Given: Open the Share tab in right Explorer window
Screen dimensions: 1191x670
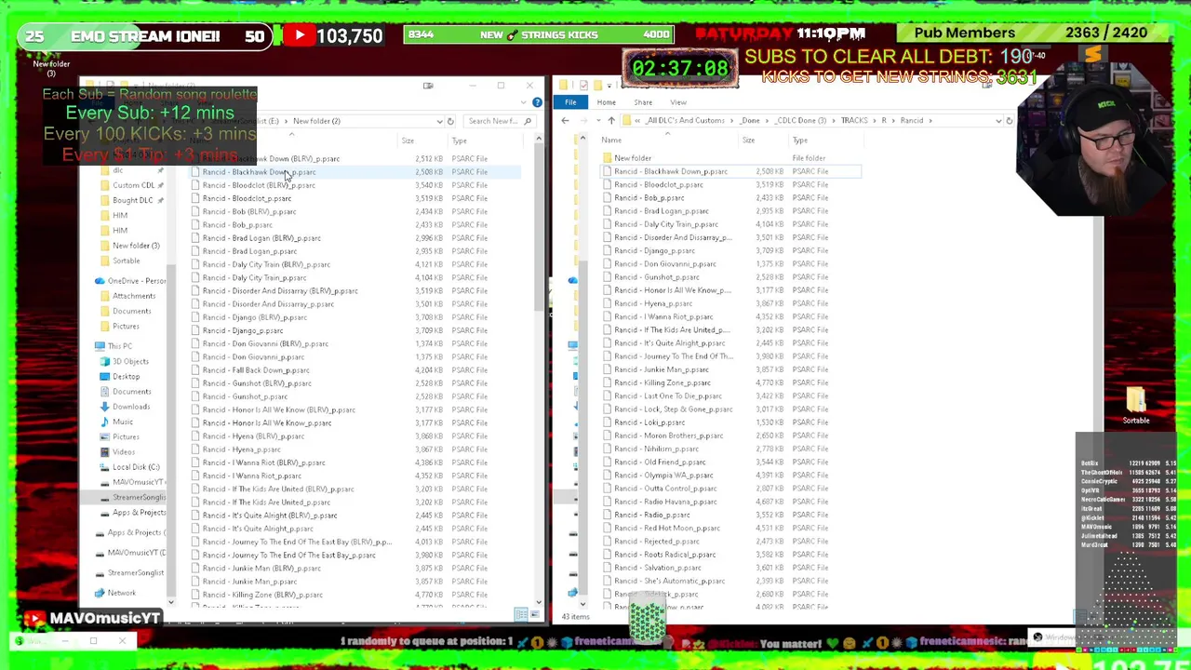Looking at the screenshot, I should tap(643, 102).
